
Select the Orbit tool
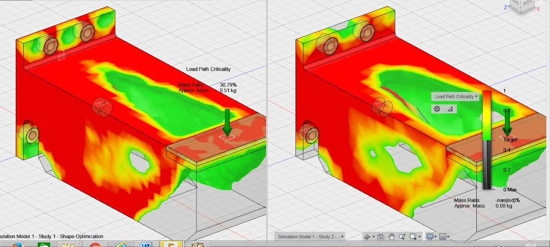coord(367,237)
